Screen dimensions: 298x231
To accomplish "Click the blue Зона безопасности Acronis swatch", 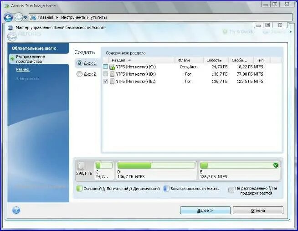I will 166,189.
